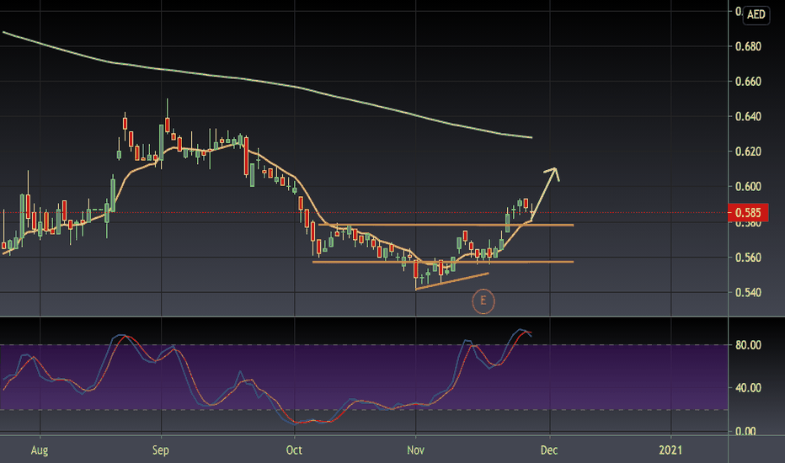Click the Dec label on time axis
The width and height of the screenshot is (785, 463).
point(549,450)
